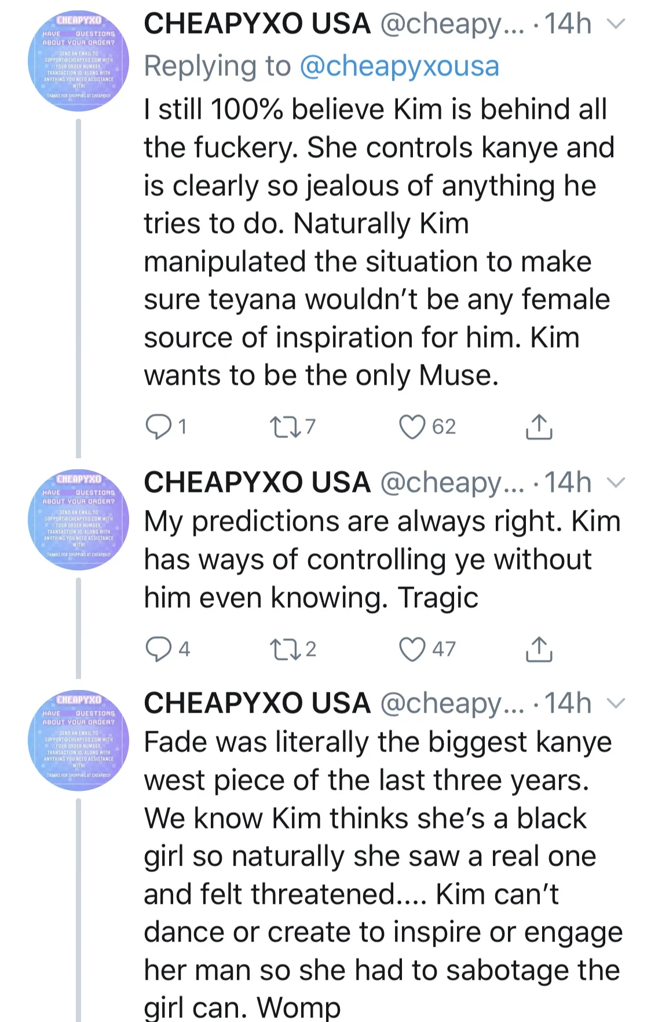651x1022 pixels.
Task: Open CHEAPYXO USA name on second tweet
Action: (257, 483)
